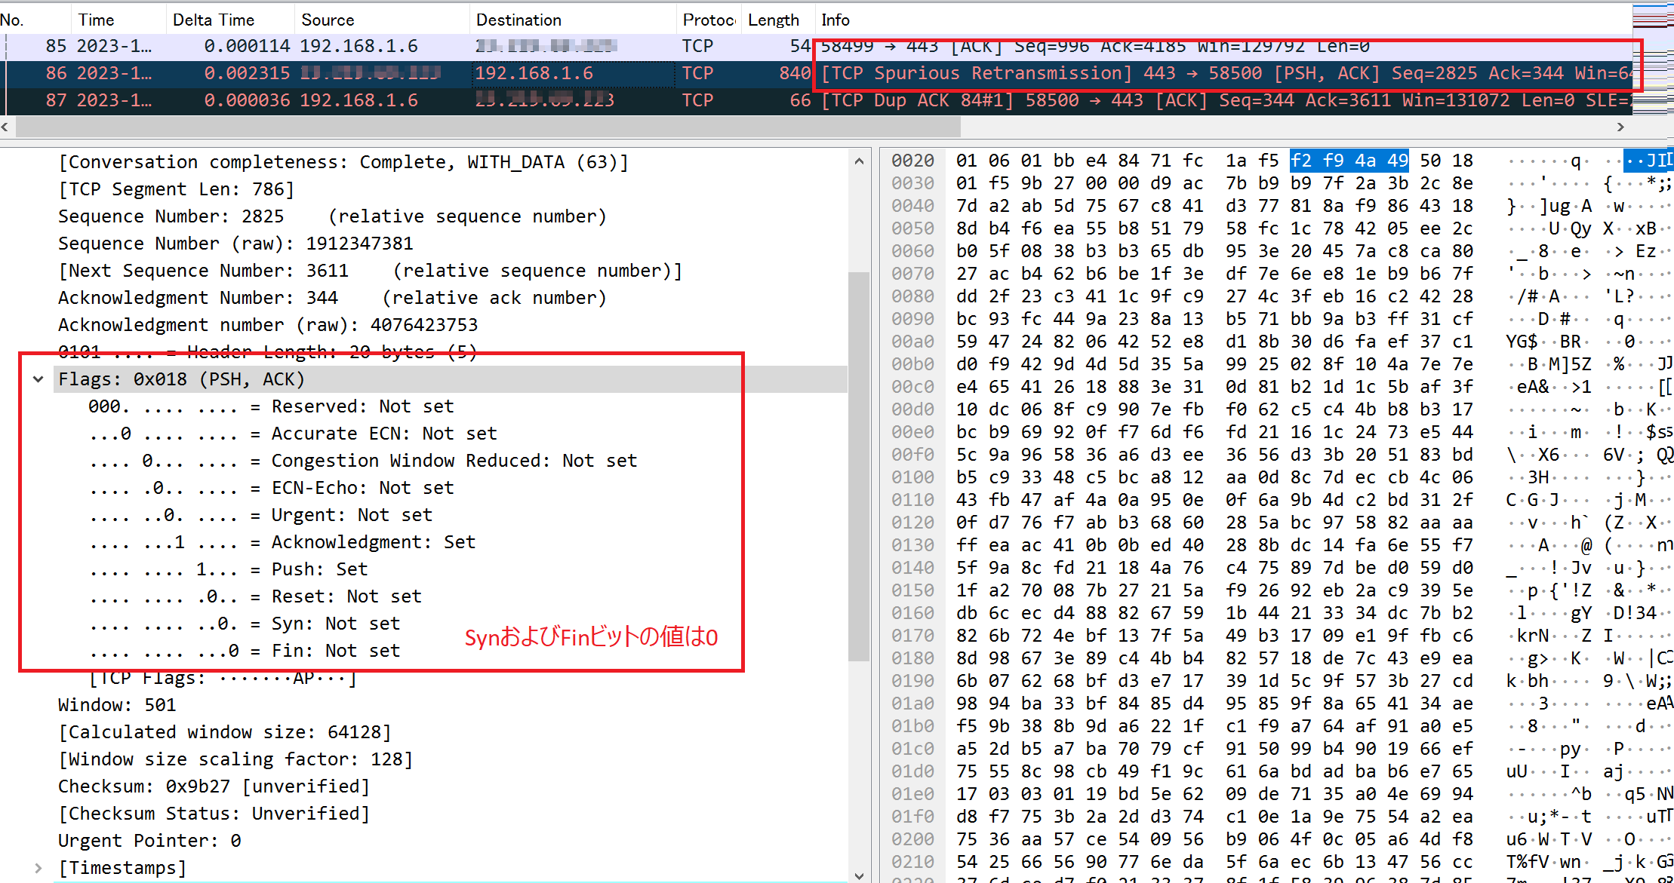The height and width of the screenshot is (883, 1674).
Task: Click hex offset 0100 in bytes pane
Action: click(912, 477)
